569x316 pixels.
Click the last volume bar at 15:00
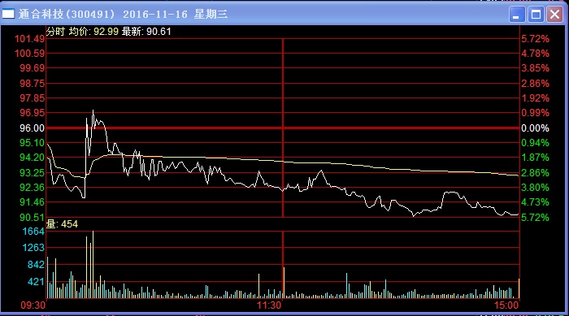(519, 288)
